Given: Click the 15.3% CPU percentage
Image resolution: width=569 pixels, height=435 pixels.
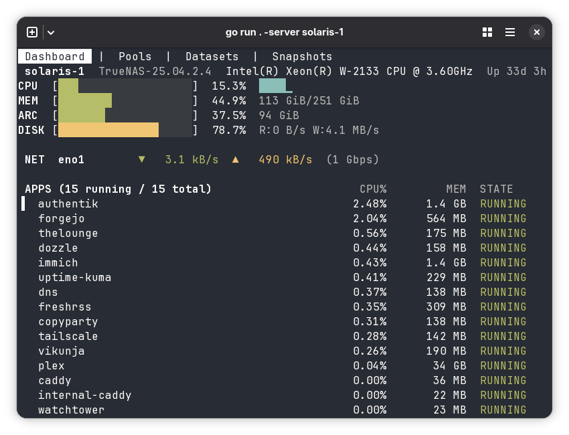Looking at the screenshot, I should (229, 86).
